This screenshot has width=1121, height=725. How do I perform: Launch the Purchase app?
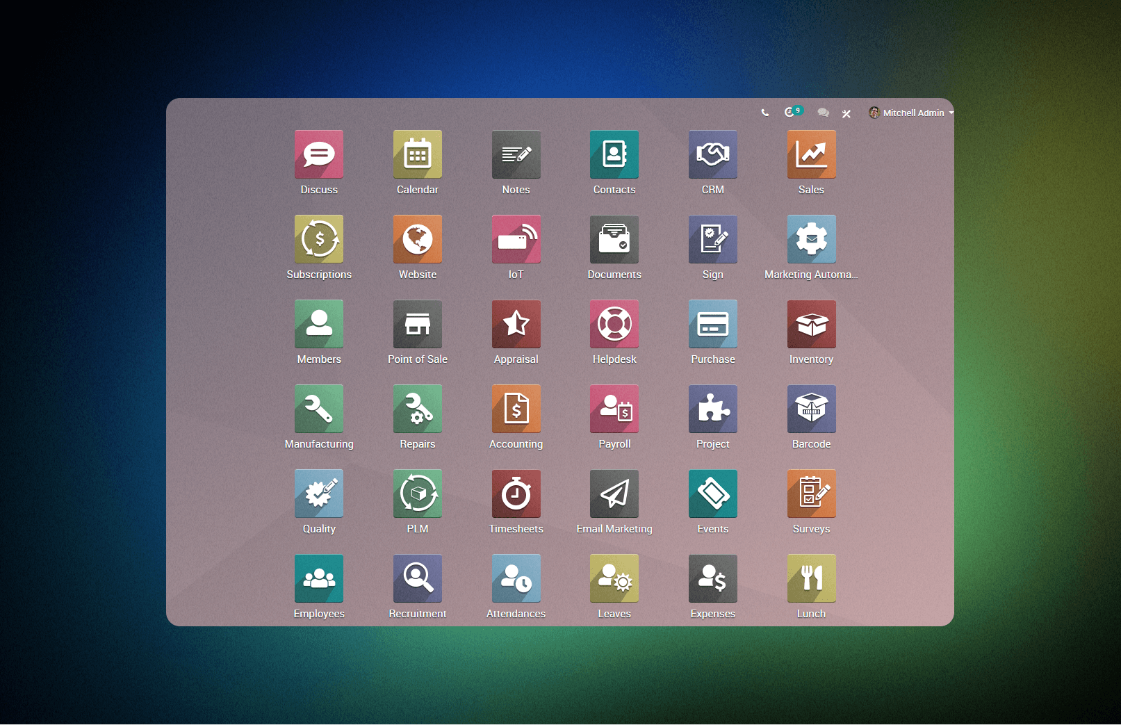coord(713,324)
